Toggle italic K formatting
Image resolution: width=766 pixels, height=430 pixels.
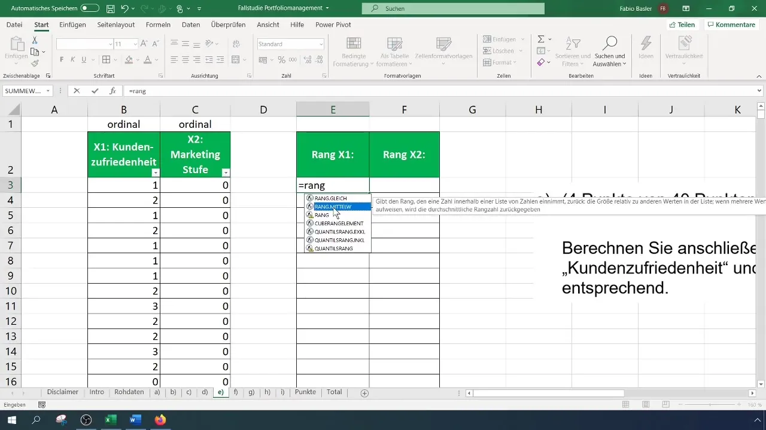coord(72,60)
